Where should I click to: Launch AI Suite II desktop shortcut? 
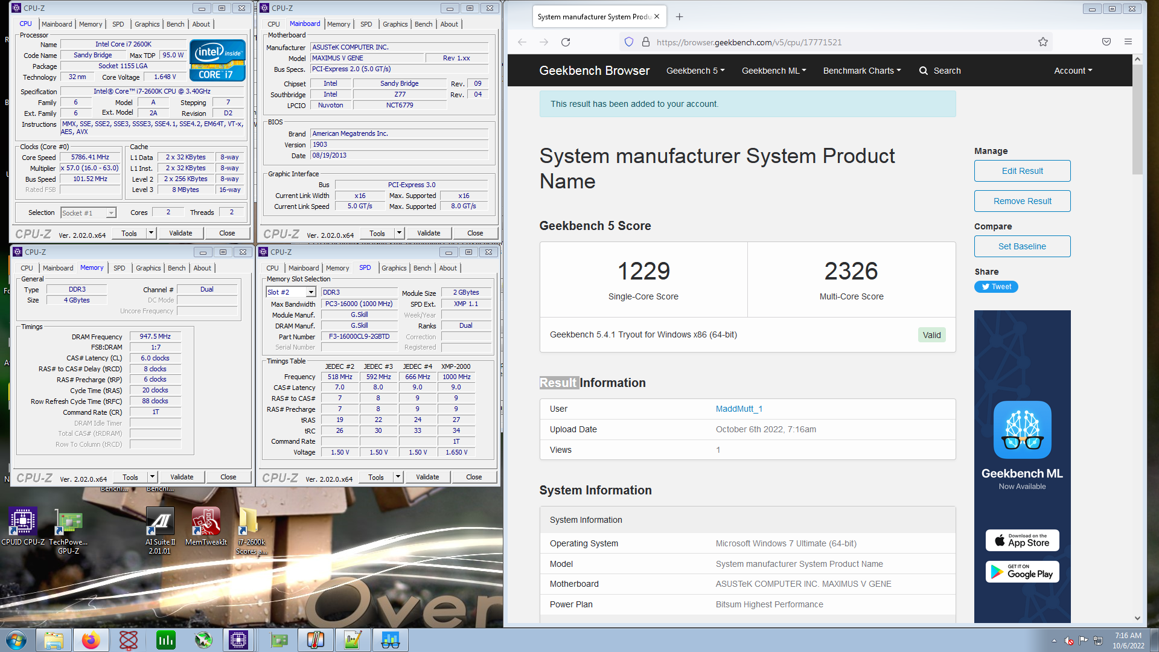pos(161,530)
